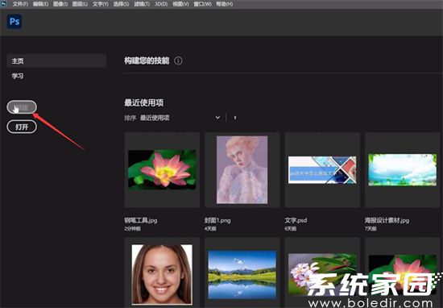
Task: Click the 最近使用项 section heading
Action: click(x=144, y=102)
